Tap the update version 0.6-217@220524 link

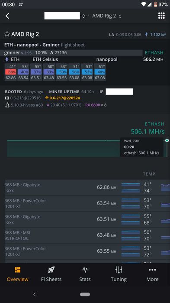pos(64,98)
